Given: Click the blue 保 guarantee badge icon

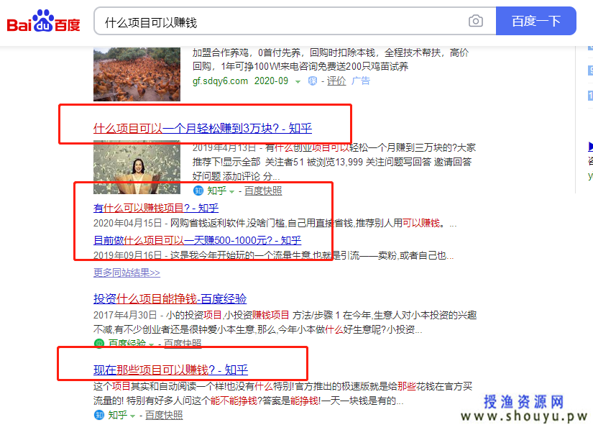Looking at the screenshot, I should click(313, 81).
